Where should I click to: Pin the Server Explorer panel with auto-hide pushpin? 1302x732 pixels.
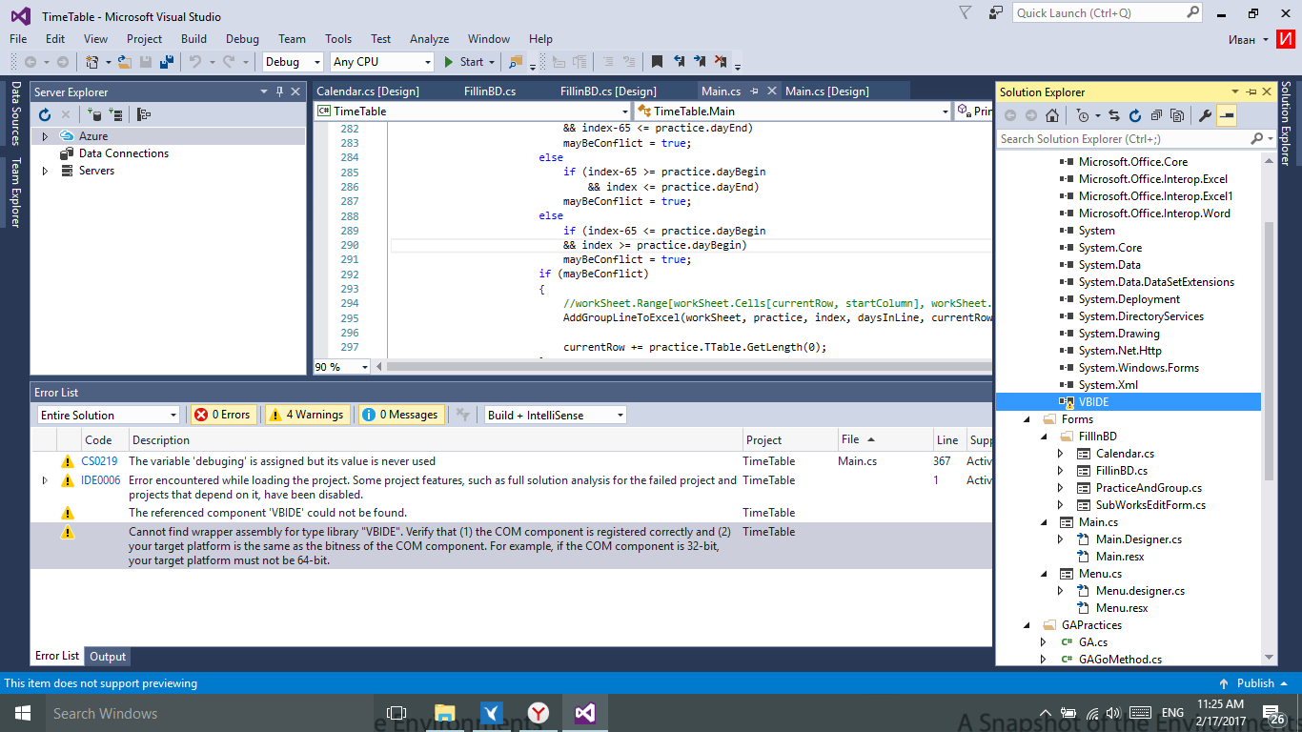(x=279, y=91)
